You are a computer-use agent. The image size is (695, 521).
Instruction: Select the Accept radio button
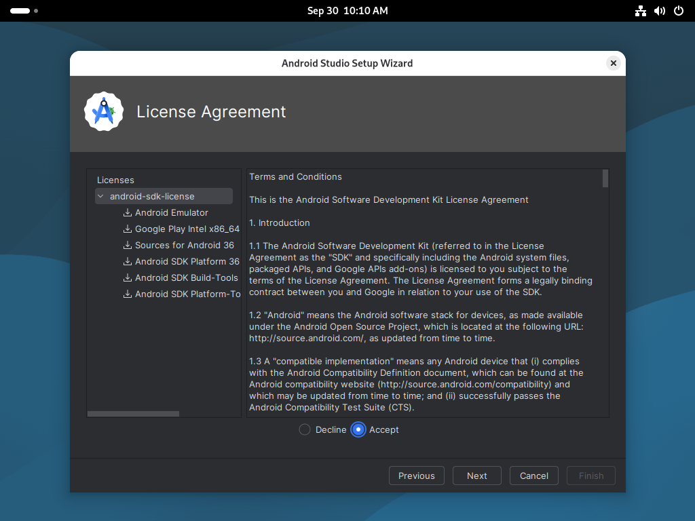(x=358, y=429)
